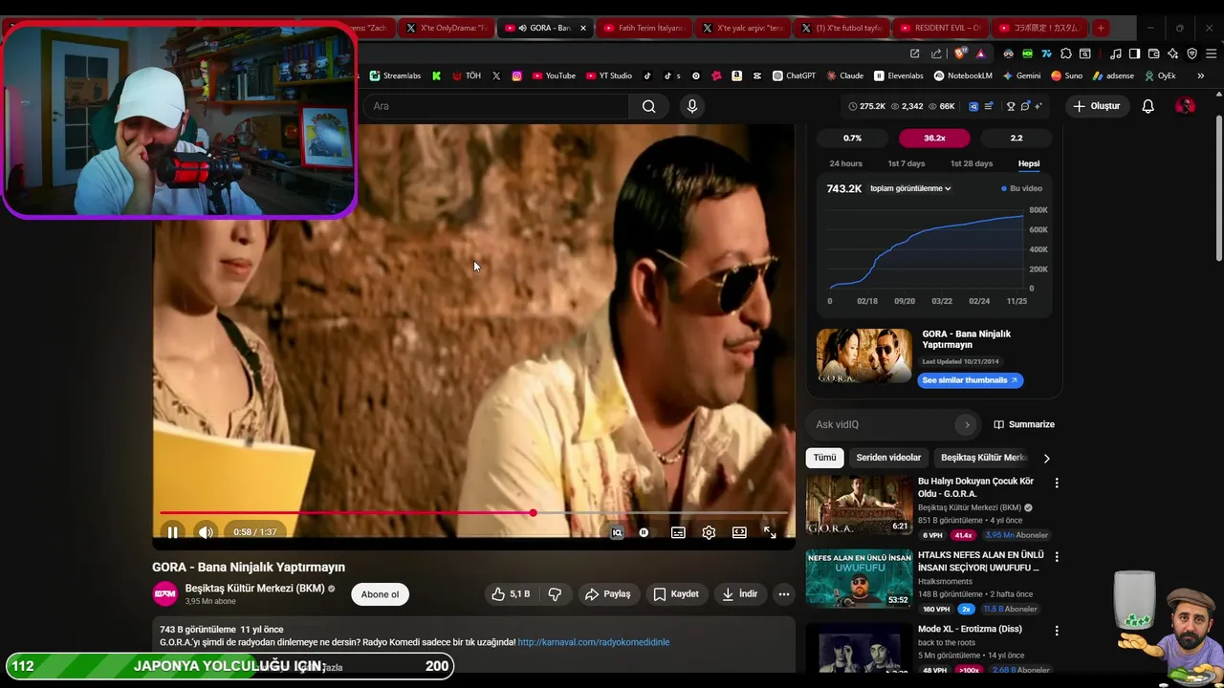1224x688 pixels.
Task: Open HTALKS UWUFUFU video thumbnail
Action: pyautogui.click(x=859, y=579)
